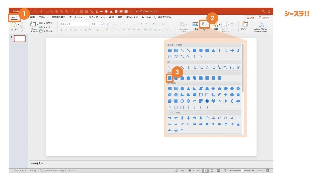
Task: Select the cloud shape
Action: coord(238,101)
